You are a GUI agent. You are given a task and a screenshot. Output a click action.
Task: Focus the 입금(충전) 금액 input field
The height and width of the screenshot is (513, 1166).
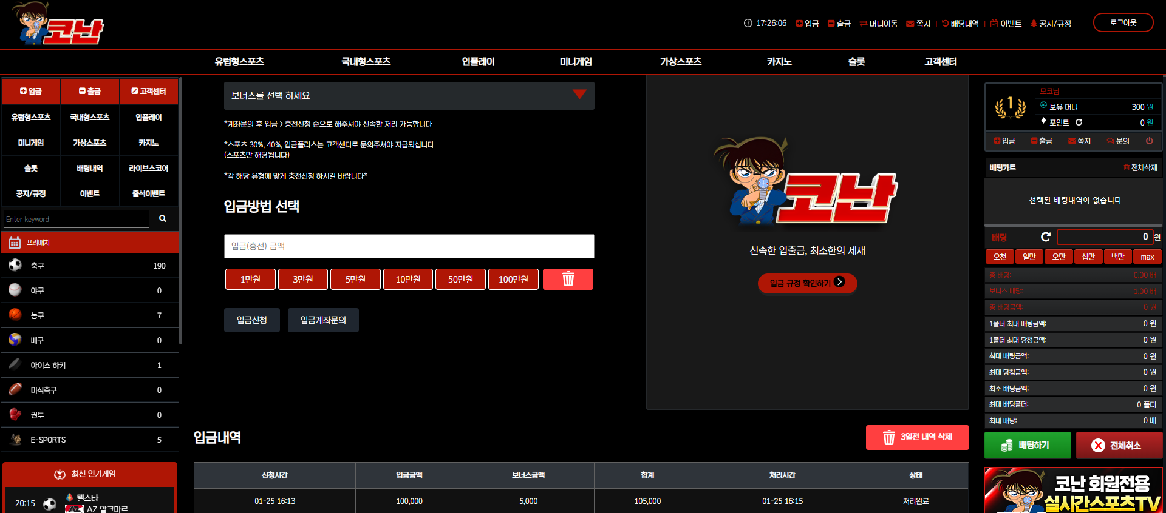409,246
